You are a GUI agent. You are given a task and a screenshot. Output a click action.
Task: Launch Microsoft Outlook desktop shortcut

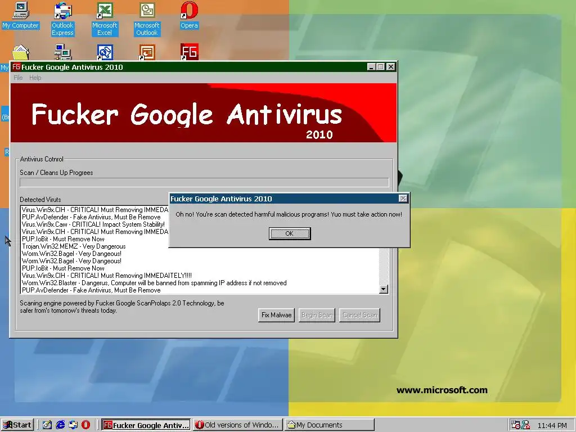click(147, 19)
